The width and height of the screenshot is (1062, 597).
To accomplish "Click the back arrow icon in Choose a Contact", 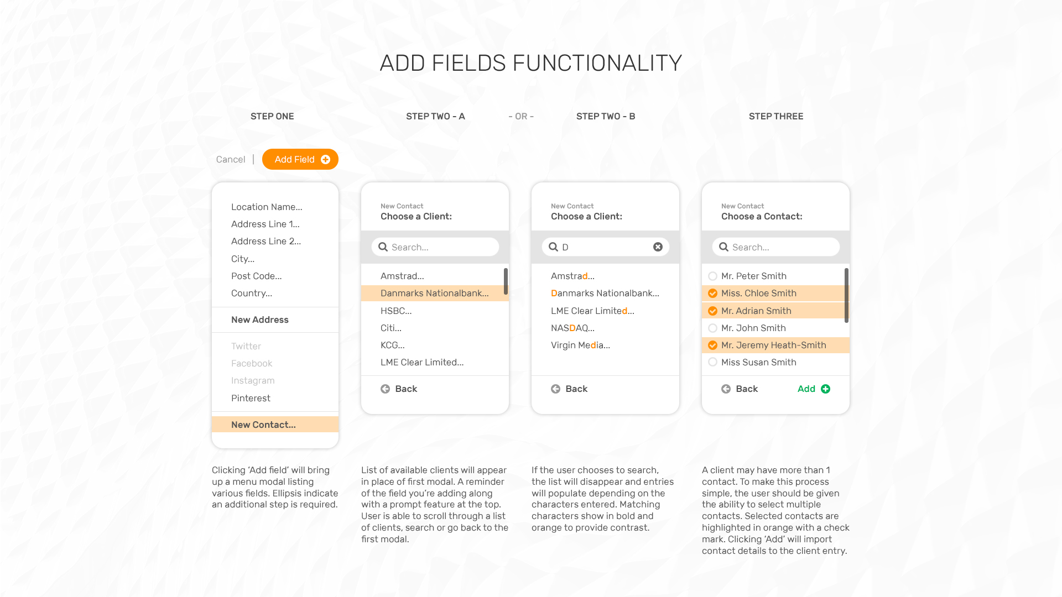I will (726, 389).
